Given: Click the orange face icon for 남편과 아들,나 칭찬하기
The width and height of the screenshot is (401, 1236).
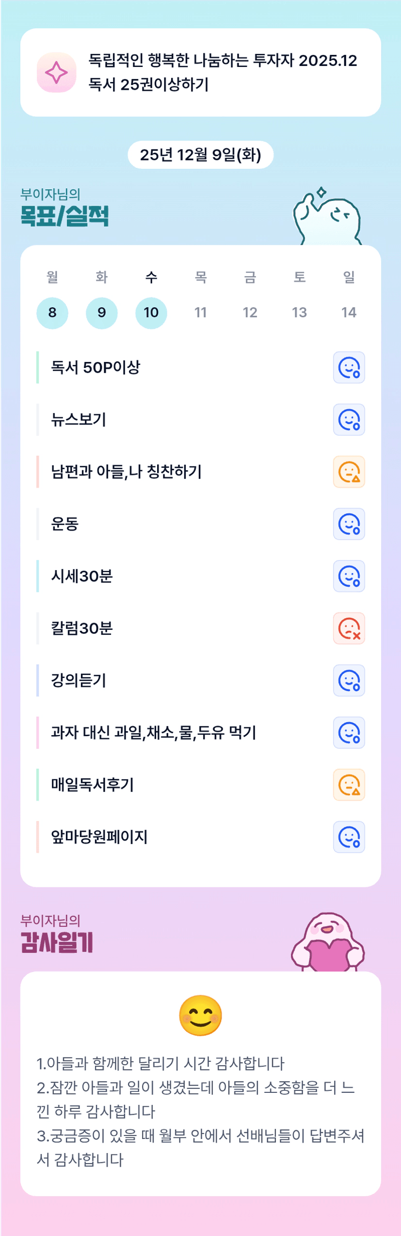Looking at the screenshot, I should coord(349,472).
